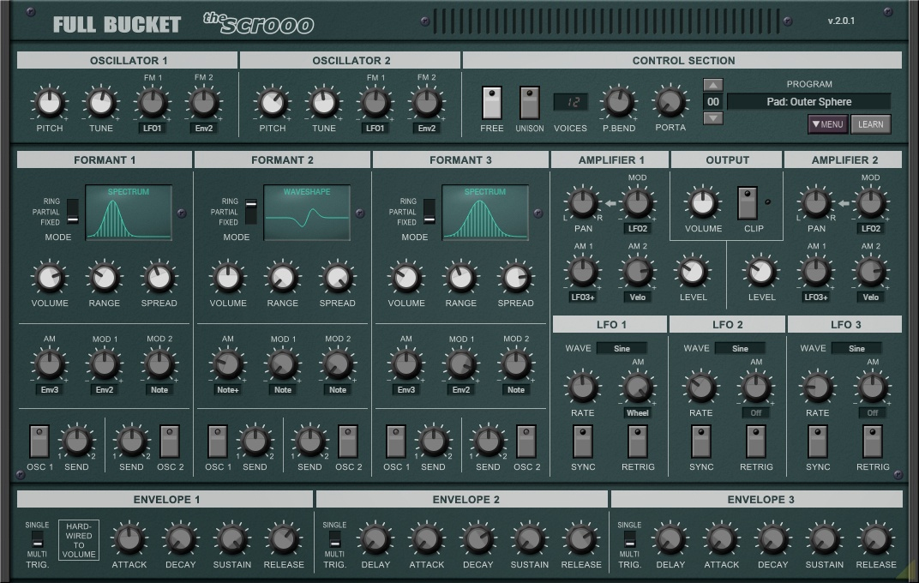The width and height of the screenshot is (919, 583).
Task: Click Amplifier 1 MOD knob
Action: tap(638, 203)
